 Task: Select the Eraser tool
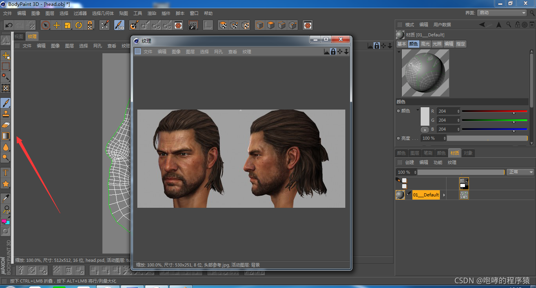[x=6, y=125]
